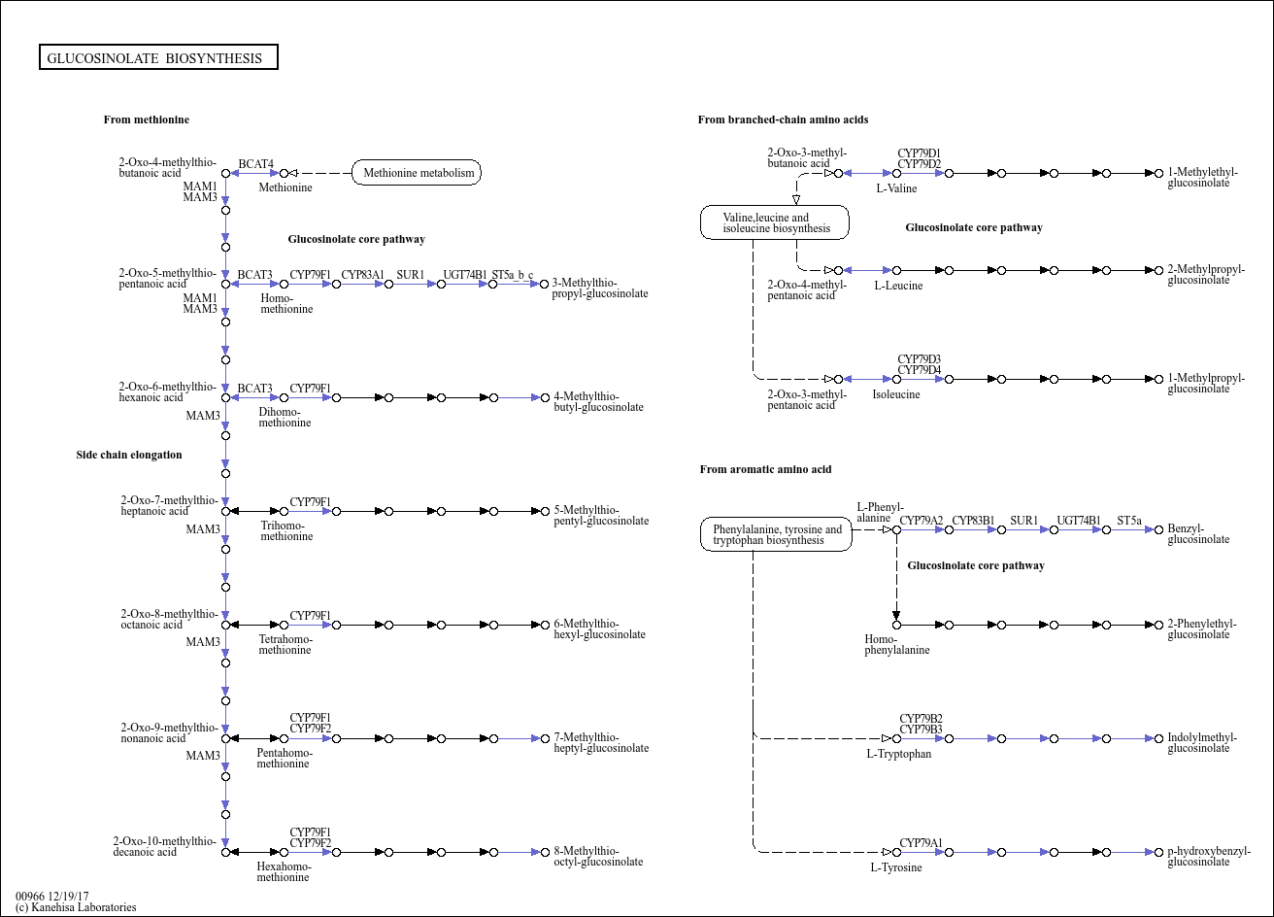Click the GLUCOSINOLATE BIOSYNTHESIS title box
Screen dimensions: 1274x917
point(159,58)
